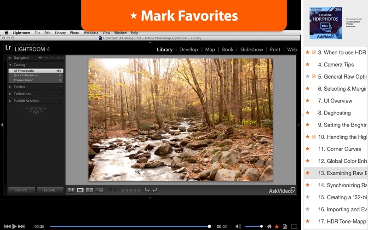368x230 pixels.
Task: Toggle favorite star for 7. UI Overview
Action: pyautogui.click(x=307, y=100)
